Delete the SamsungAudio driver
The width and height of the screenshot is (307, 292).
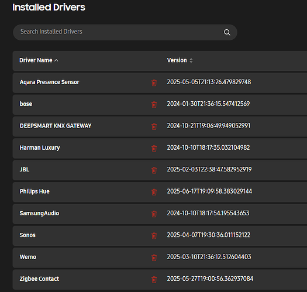tap(154, 214)
